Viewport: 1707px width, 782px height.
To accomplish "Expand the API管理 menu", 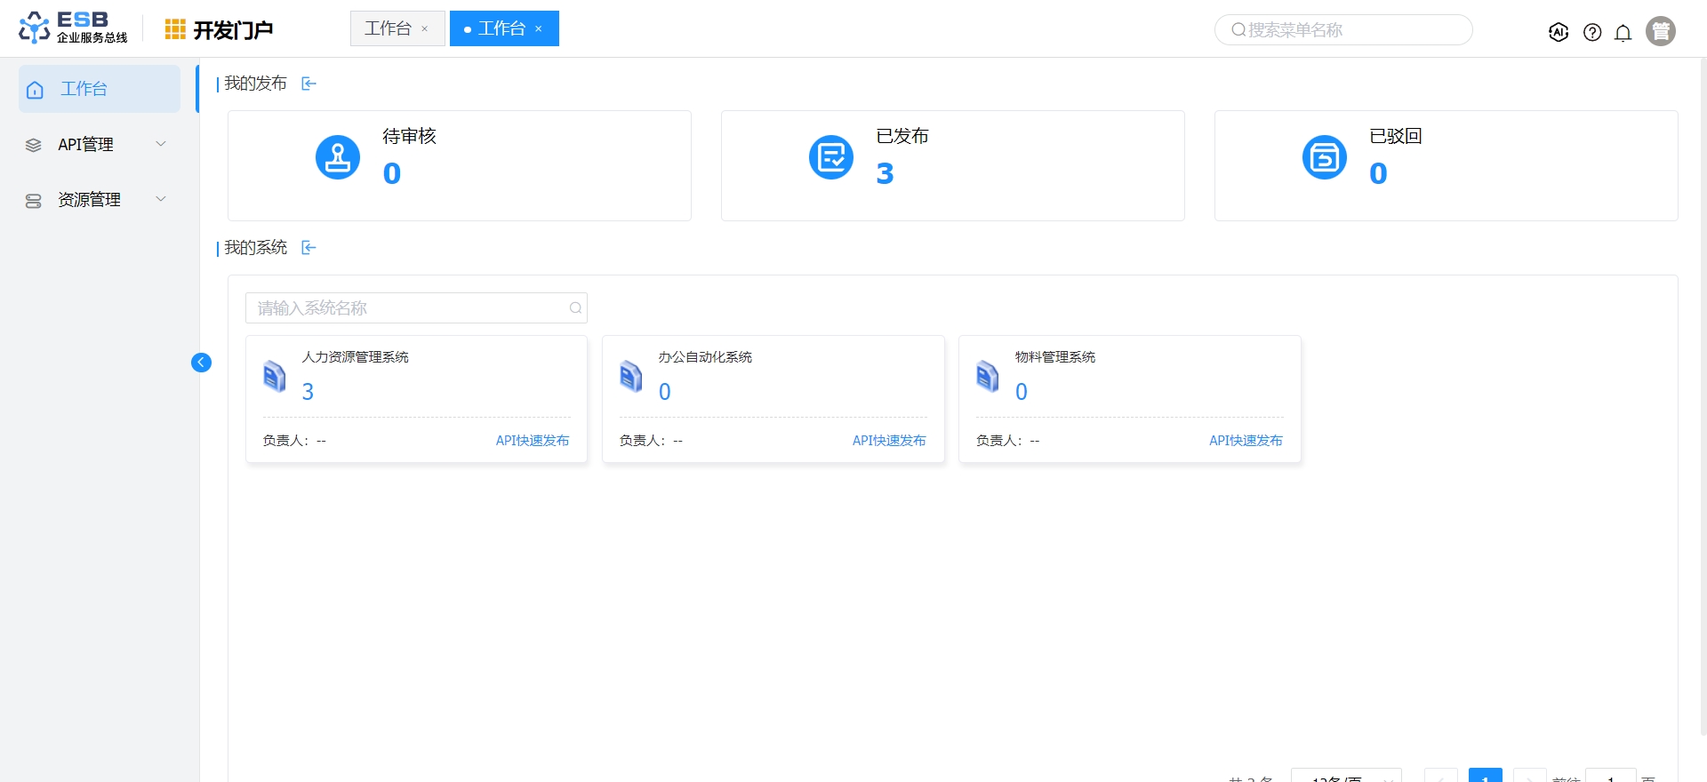I will click(98, 145).
